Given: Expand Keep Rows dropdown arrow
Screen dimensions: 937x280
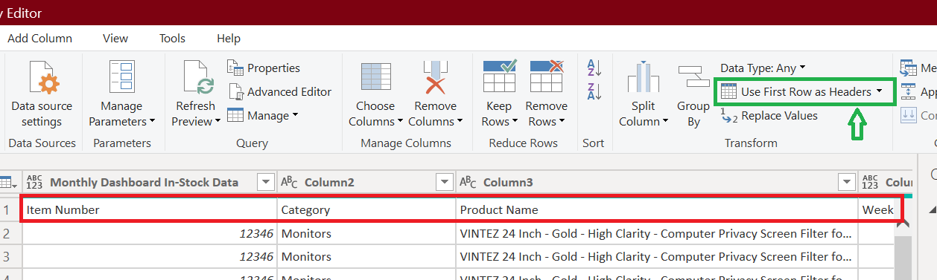Looking at the screenshot, I should coord(515,122).
